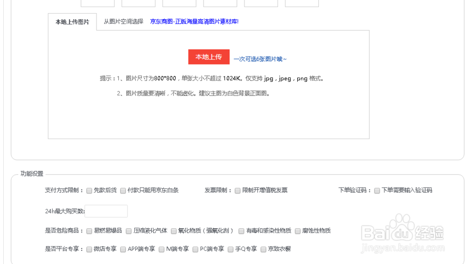Click the 下单验证码 label
This screenshot has width=471, height=264.
355,190
